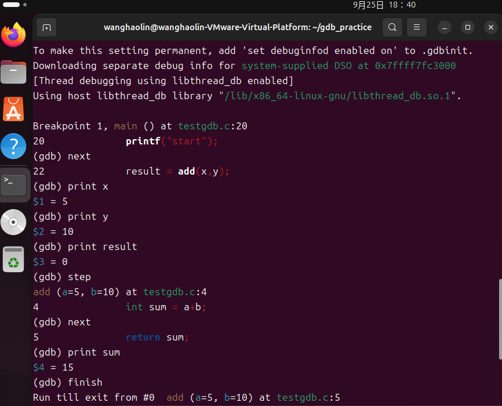This screenshot has height=406, width=502.
Task: Click the 'result = add(x,y);' line
Action: [x=178, y=171]
